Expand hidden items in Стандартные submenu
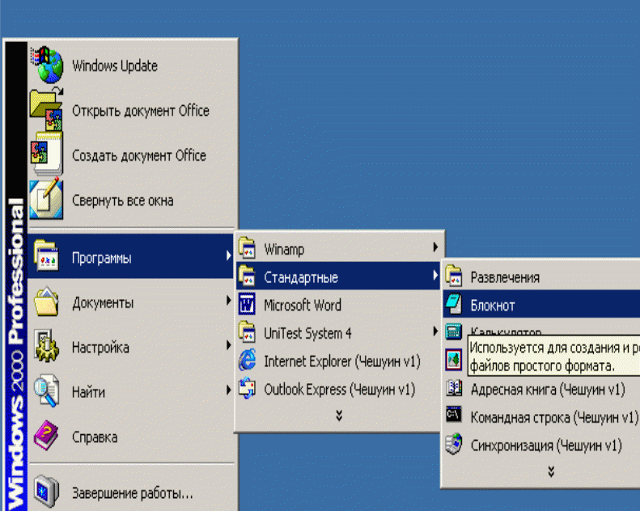 (550, 471)
